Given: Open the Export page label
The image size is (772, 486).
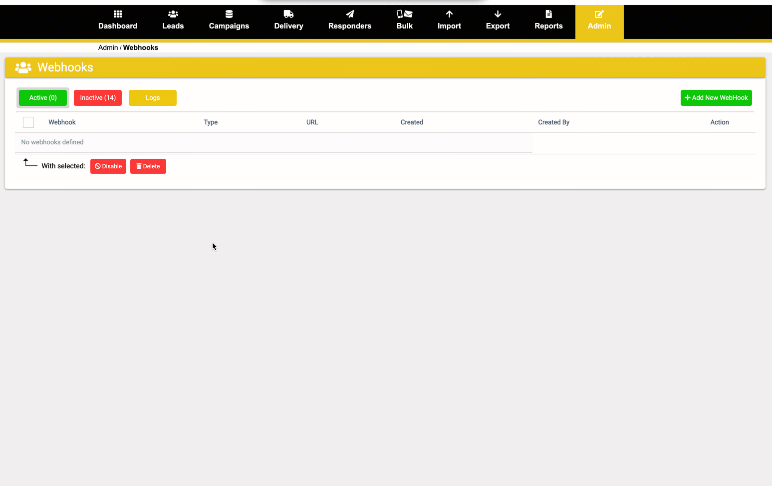Looking at the screenshot, I should 498,26.
